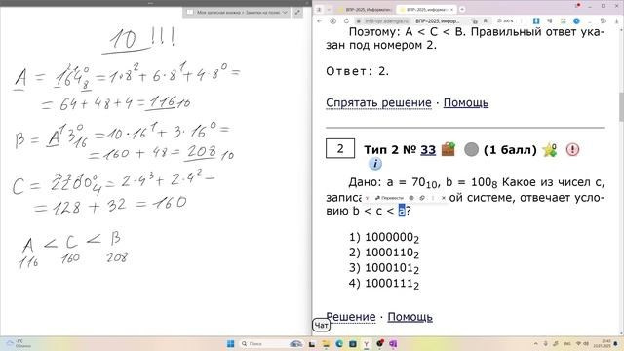
Task: Open the upper Помощь link
Action: coord(466,103)
